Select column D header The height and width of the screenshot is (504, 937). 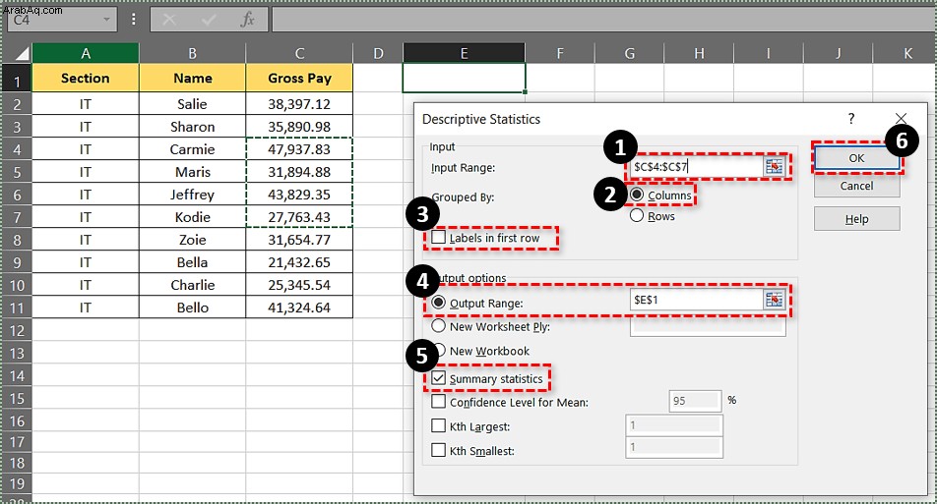tap(378, 54)
